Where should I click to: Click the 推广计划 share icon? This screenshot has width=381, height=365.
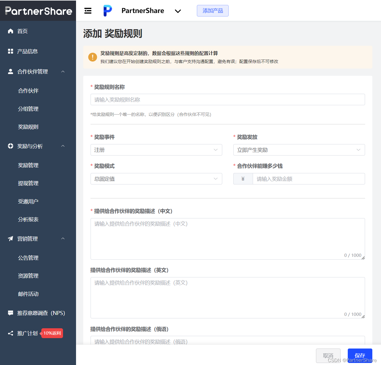tap(10, 333)
